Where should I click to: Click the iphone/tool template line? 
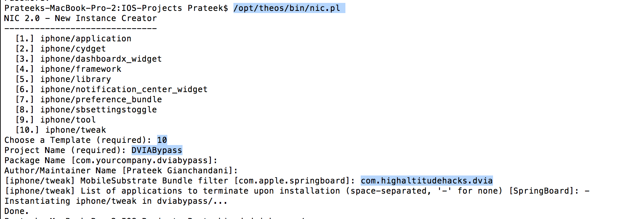[x=56, y=120]
